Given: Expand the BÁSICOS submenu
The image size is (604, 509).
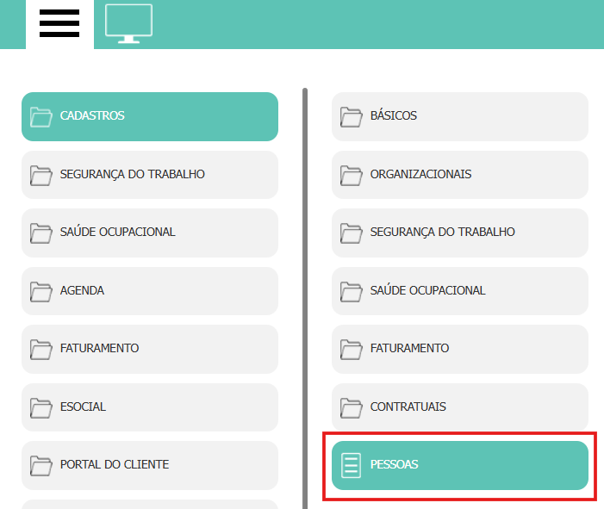Looking at the screenshot, I should 460,116.
